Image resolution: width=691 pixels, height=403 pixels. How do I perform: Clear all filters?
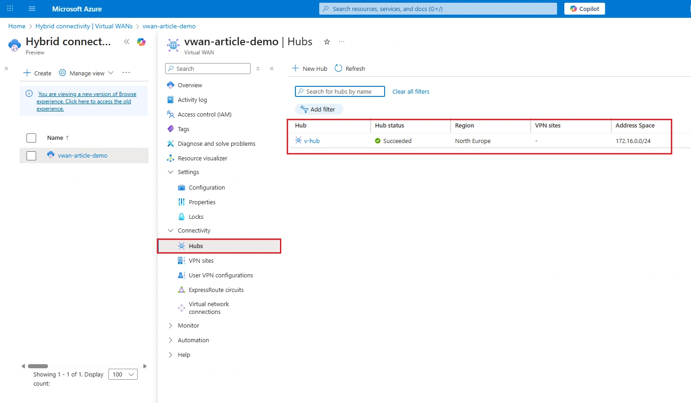[x=411, y=91]
